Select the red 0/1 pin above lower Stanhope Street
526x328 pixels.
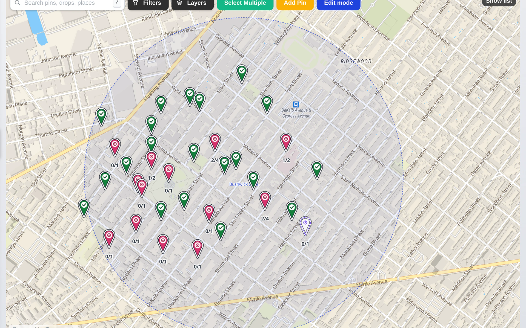click(198, 249)
